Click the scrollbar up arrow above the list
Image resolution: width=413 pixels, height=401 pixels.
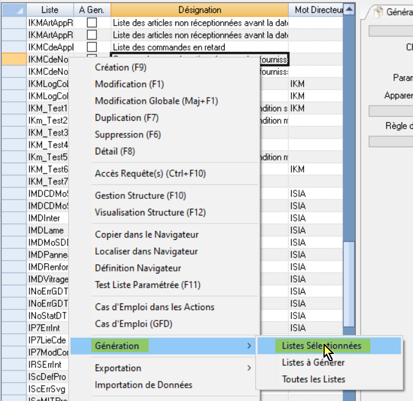pyautogui.click(x=349, y=10)
